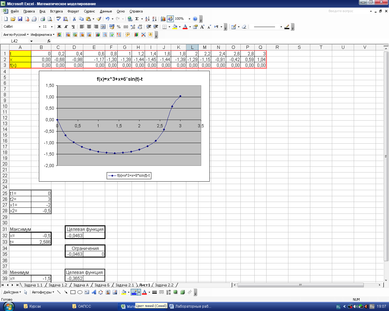Toggle underline (Ч) formatting
Screen dimensions: 389x311
73,27
